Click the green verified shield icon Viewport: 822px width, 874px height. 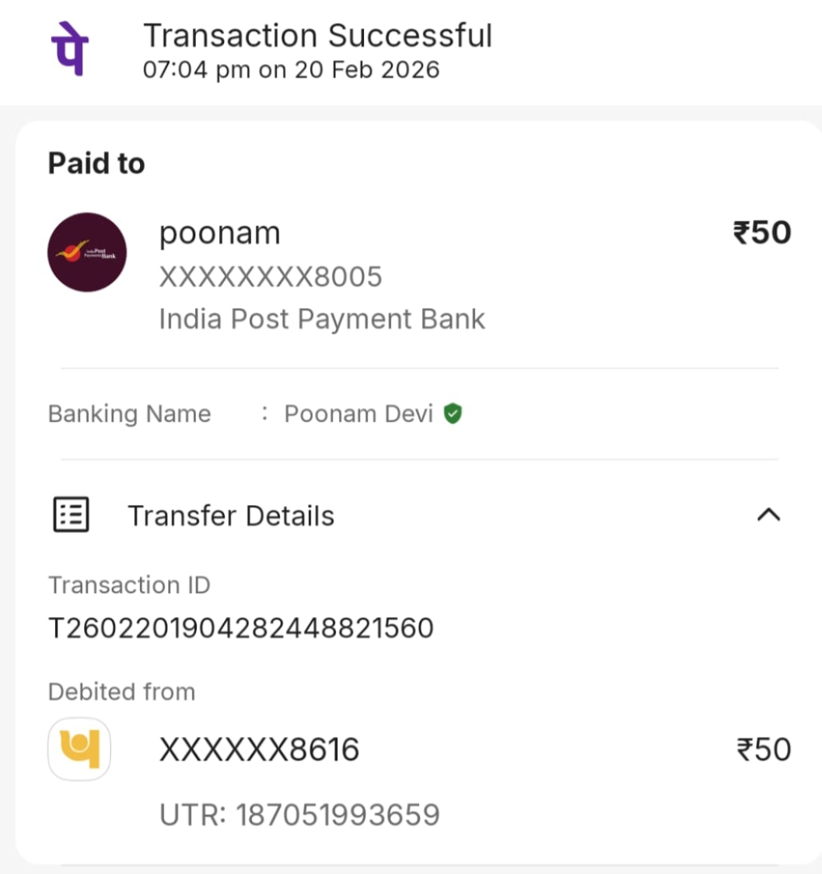[x=453, y=413]
